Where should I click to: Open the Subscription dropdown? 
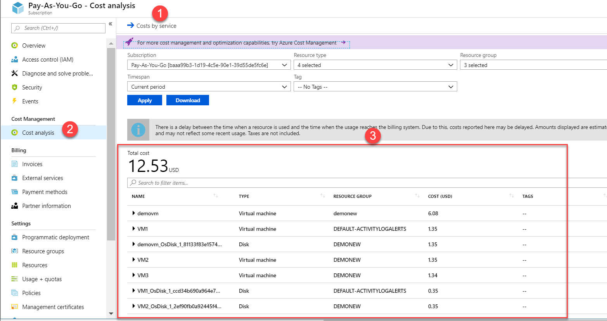pos(209,65)
